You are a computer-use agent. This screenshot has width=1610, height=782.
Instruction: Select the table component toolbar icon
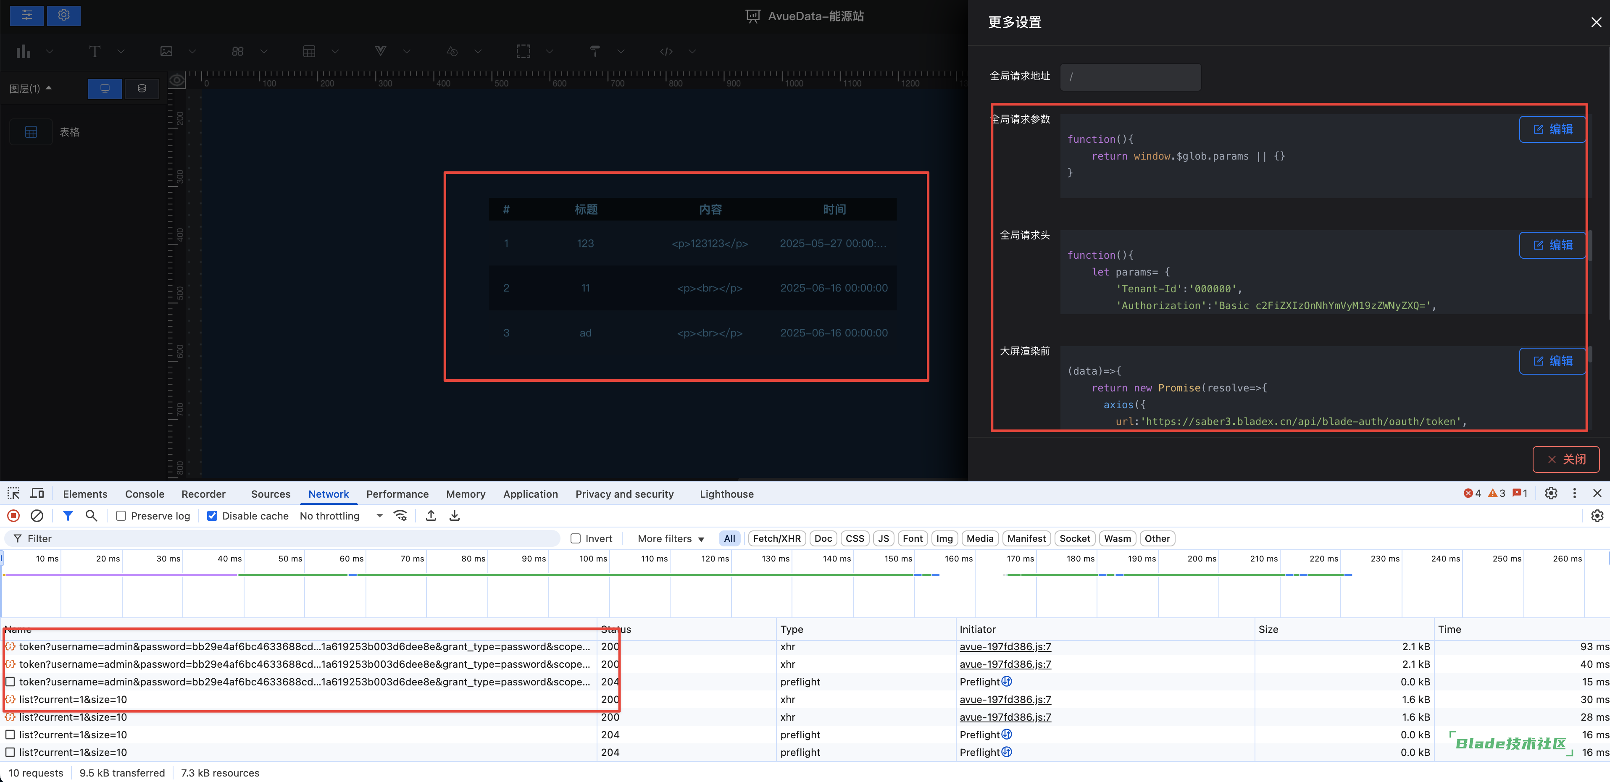coord(309,51)
